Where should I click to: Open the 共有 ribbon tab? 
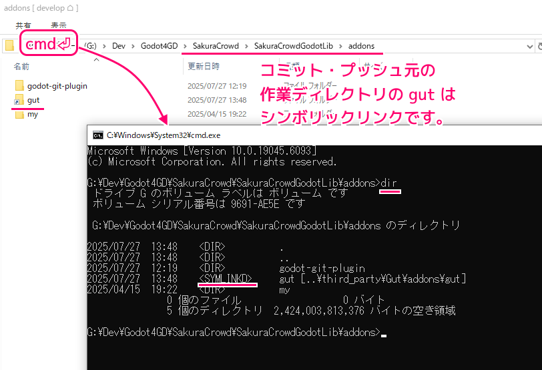[23, 25]
